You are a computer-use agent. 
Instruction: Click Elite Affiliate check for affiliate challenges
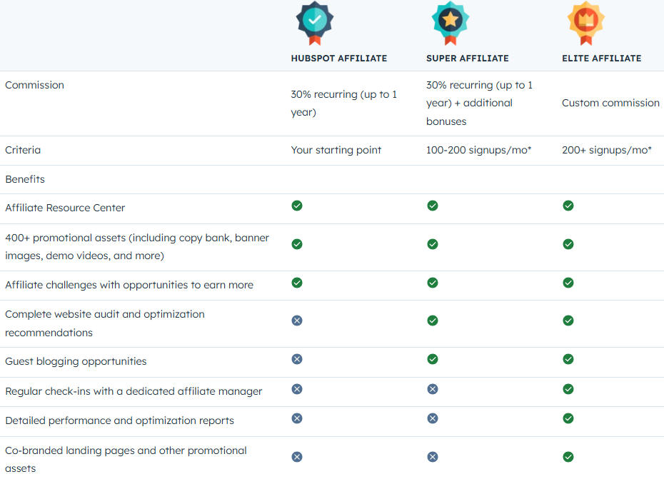pyautogui.click(x=568, y=283)
